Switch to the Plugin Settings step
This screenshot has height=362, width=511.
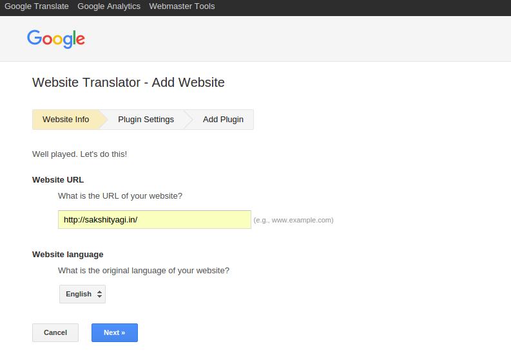146,120
